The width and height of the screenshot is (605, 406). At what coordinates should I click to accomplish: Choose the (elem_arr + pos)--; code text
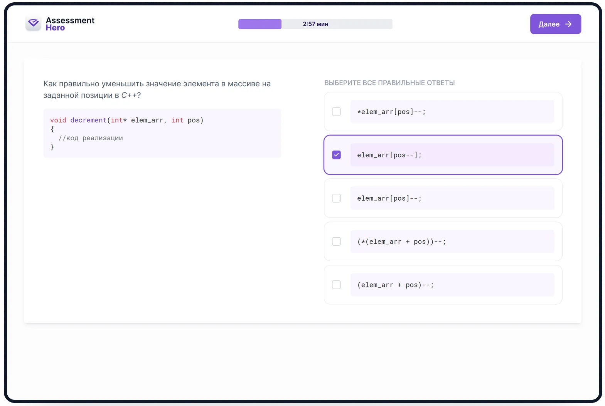click(395, 285)
